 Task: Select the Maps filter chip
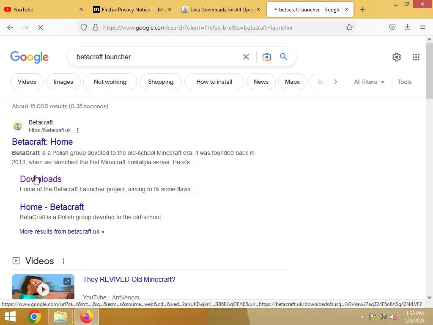292,82
